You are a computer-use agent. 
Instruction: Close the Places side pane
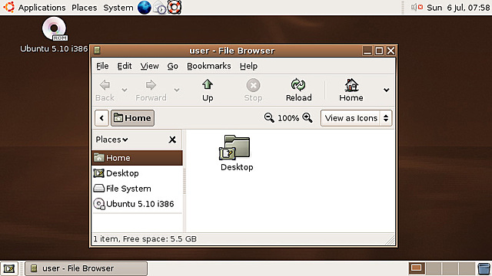(x=172, y=140)
